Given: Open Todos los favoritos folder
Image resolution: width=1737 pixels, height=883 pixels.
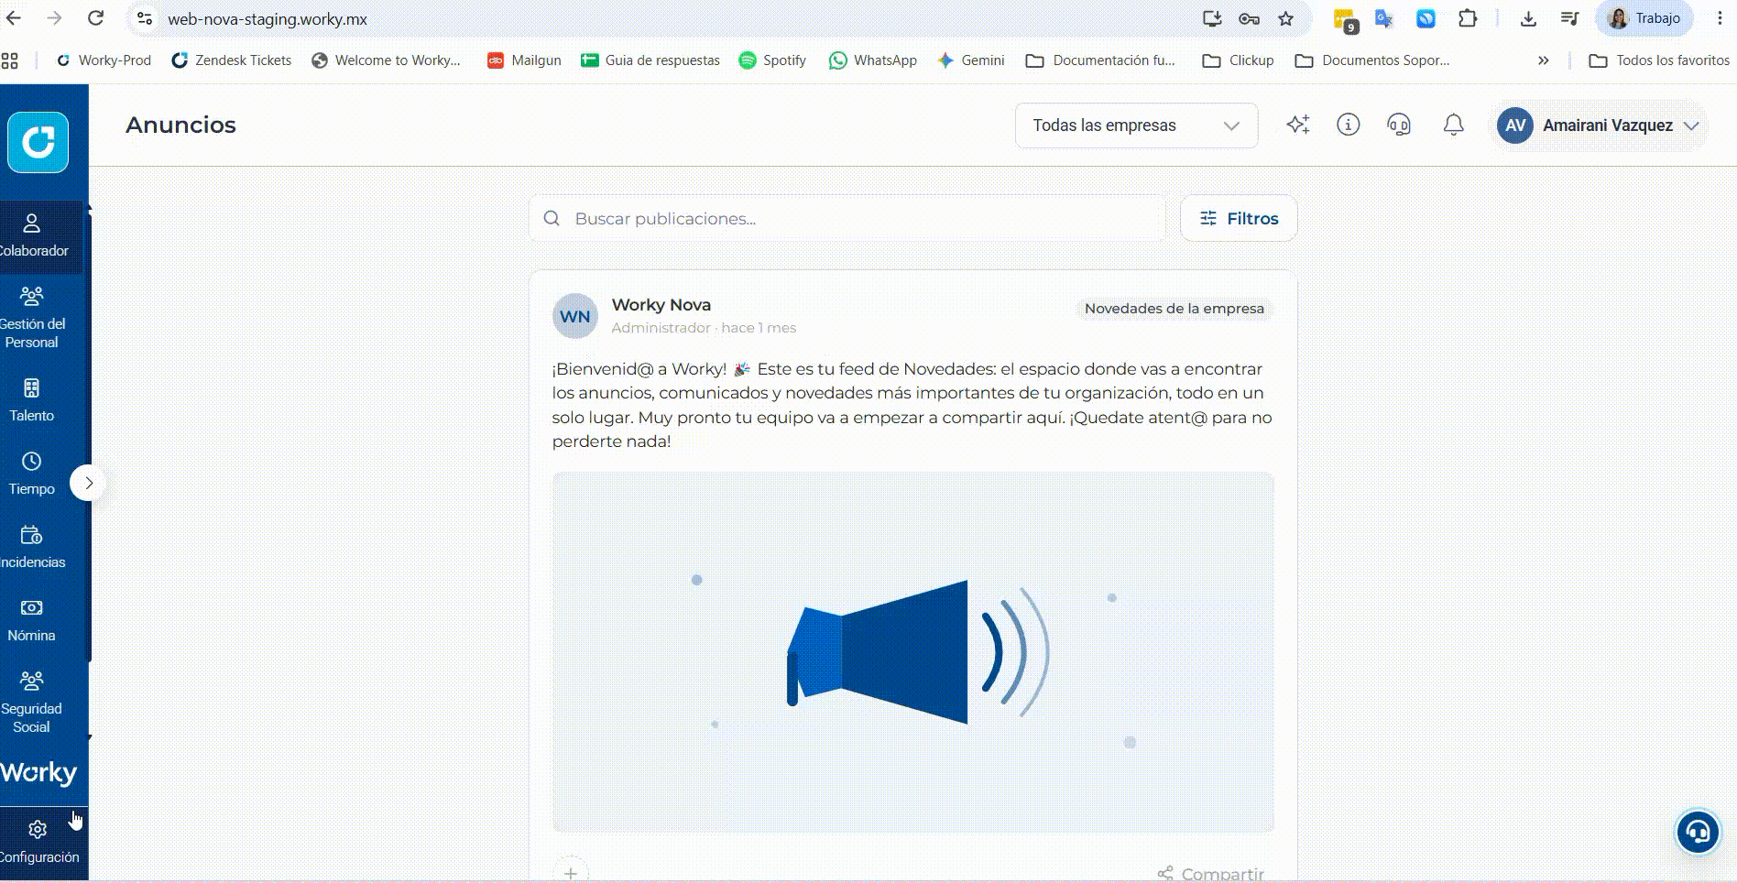Looking at the screenshot, I should 1659,60.
